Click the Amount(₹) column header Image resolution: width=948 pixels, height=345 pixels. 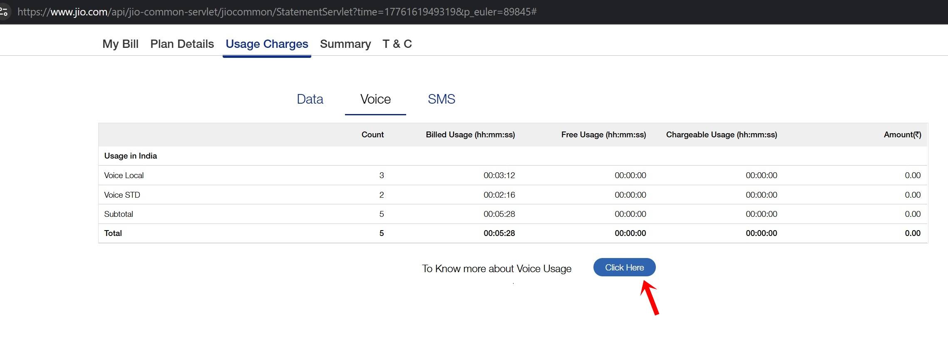(902, 134)
